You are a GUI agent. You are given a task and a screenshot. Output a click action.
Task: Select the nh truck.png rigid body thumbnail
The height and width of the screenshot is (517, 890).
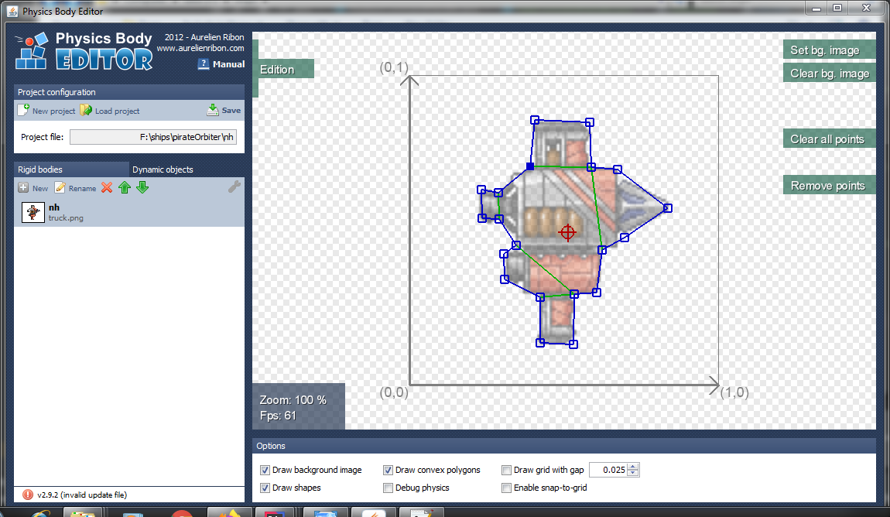pyautogui.click(x=33, y=212)
